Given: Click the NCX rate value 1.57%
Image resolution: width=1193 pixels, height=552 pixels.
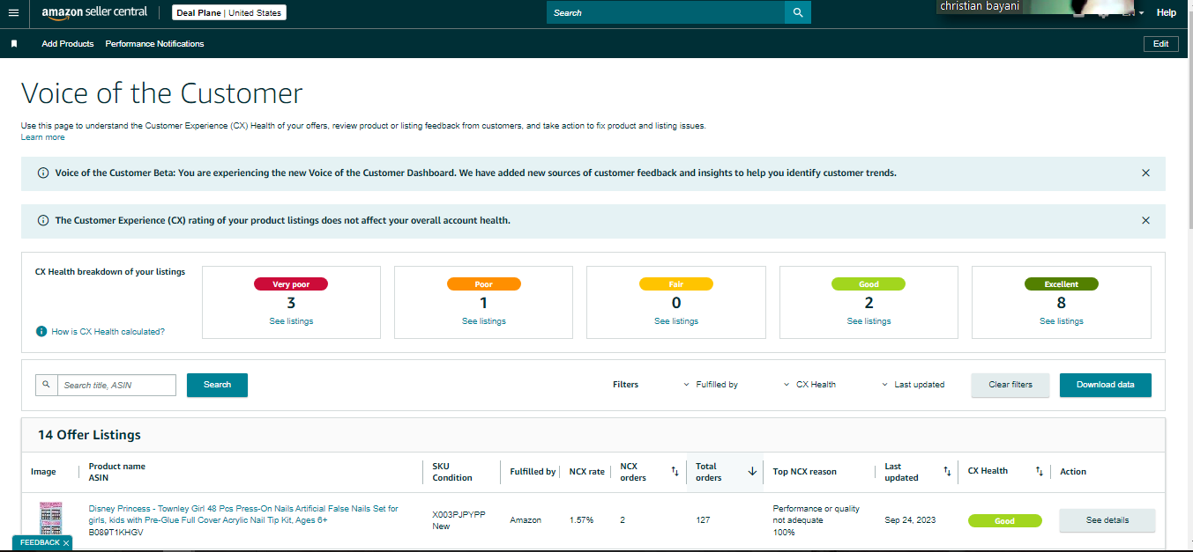Looking at the screenshot, I should coord(581,520).
